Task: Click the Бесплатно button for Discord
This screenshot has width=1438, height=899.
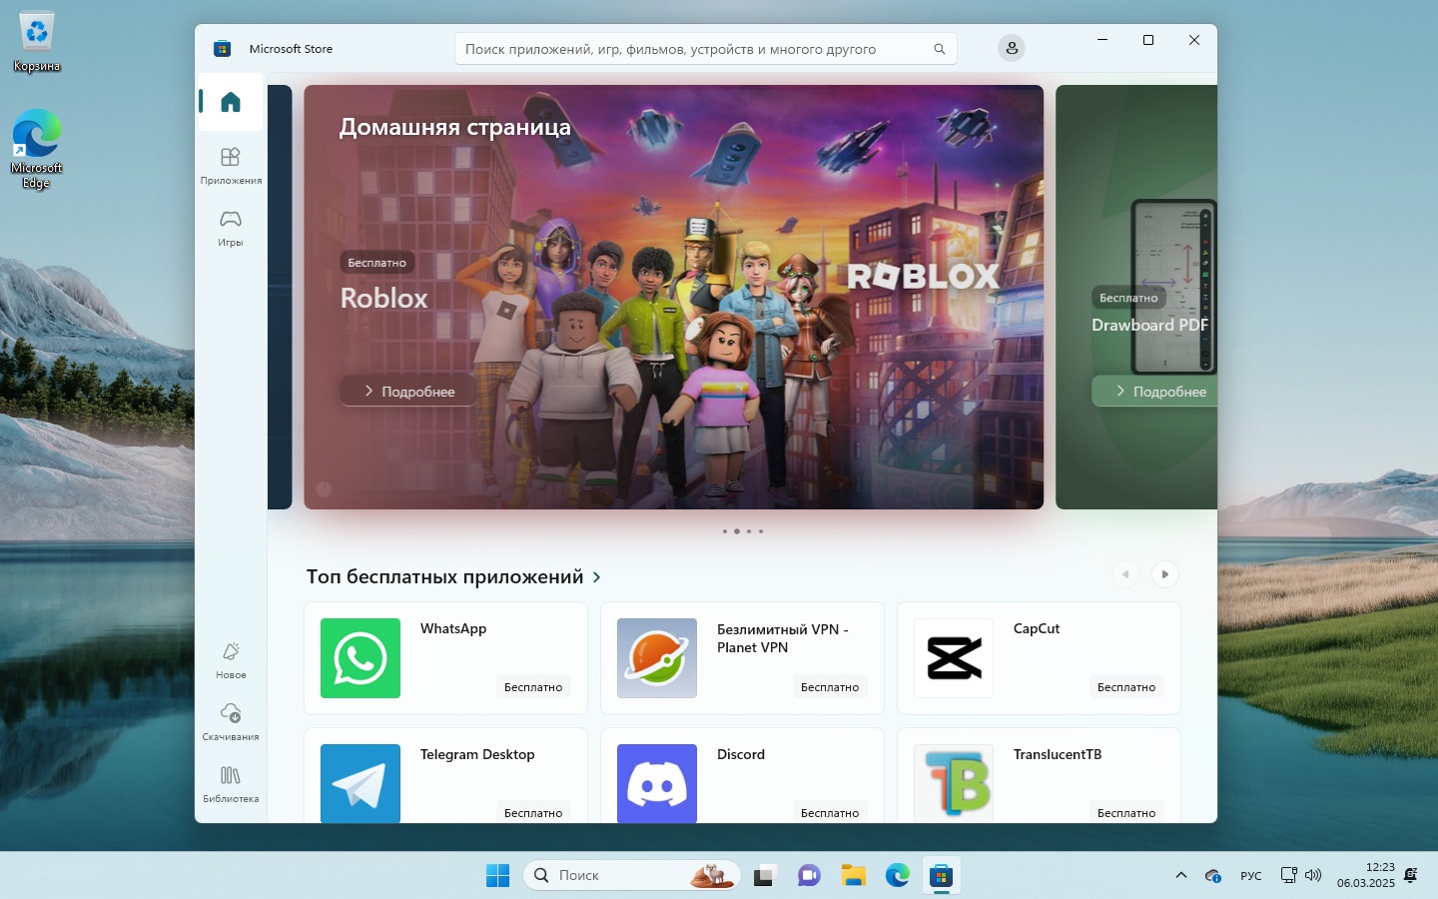Action: (830, 812)
